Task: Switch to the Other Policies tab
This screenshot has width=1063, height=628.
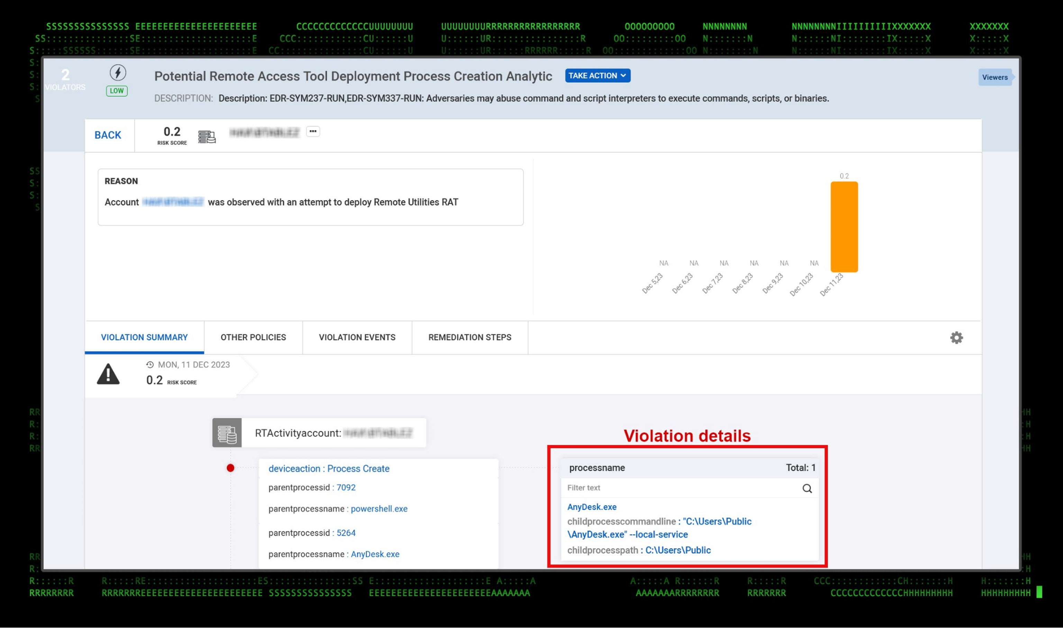Action: pos(253,337)
